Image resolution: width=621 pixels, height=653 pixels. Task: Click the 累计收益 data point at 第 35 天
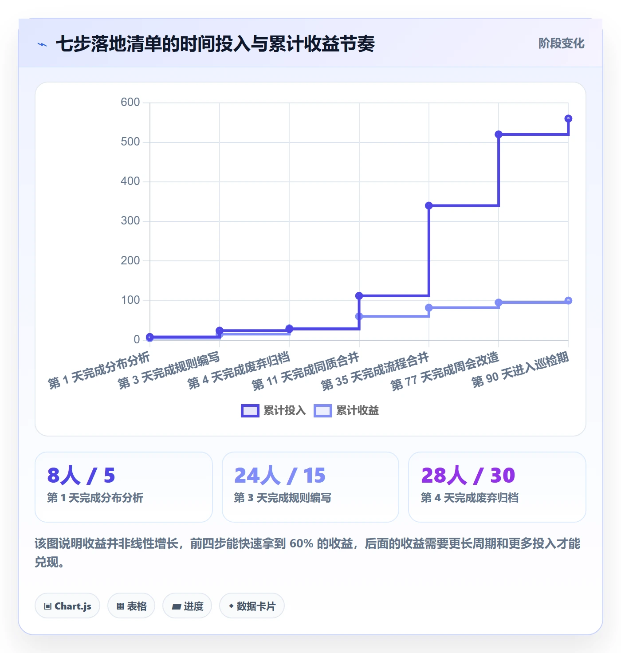(429, 307)
